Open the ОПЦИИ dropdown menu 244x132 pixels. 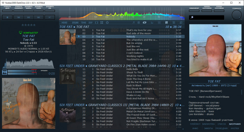click(x=75, y=23)
